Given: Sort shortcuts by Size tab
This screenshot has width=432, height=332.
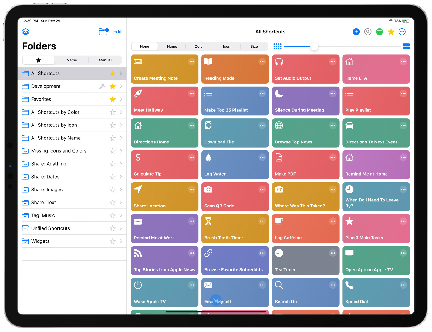Looking at the screenshot, I should tap(254, 46).
